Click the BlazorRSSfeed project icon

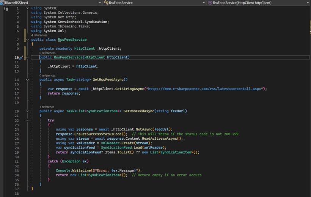pos(2,3)
